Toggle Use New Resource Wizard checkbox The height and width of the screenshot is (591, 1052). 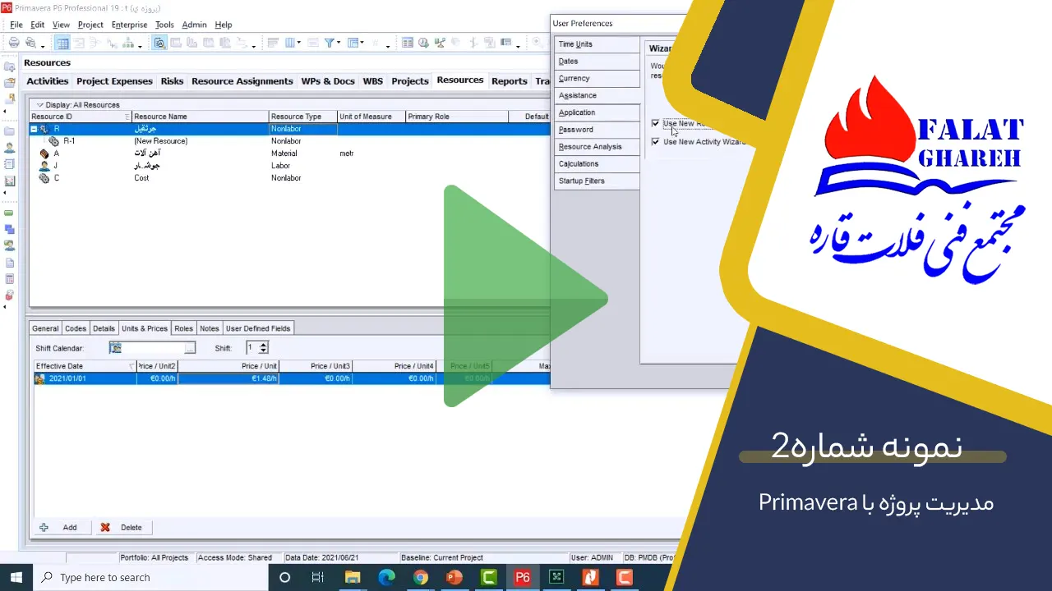point(655,123)
